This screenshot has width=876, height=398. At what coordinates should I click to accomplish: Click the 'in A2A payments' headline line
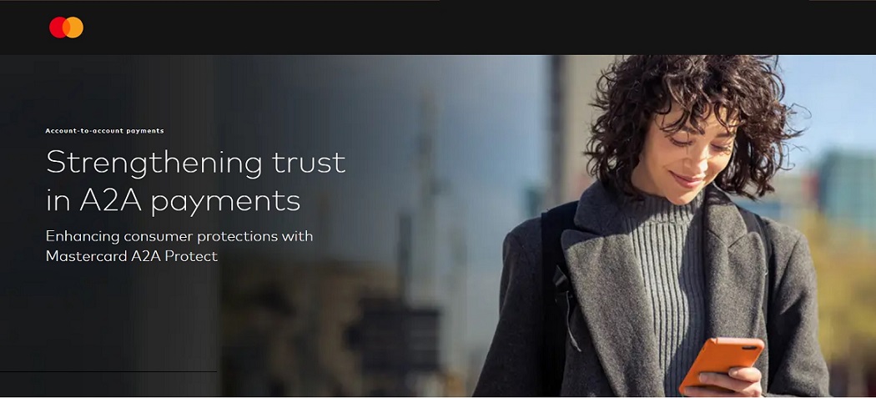click(174, 202)
